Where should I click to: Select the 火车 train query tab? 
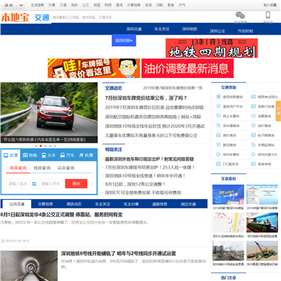click(x=48, y=155)
